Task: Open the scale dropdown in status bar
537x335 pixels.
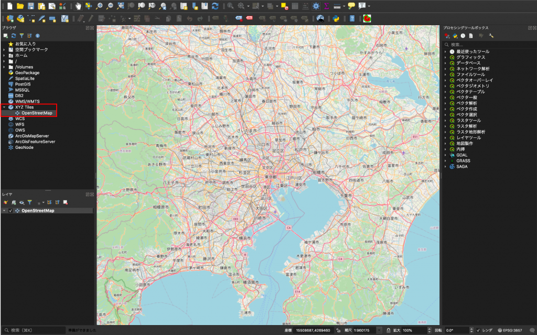Action: pos(379,330)
